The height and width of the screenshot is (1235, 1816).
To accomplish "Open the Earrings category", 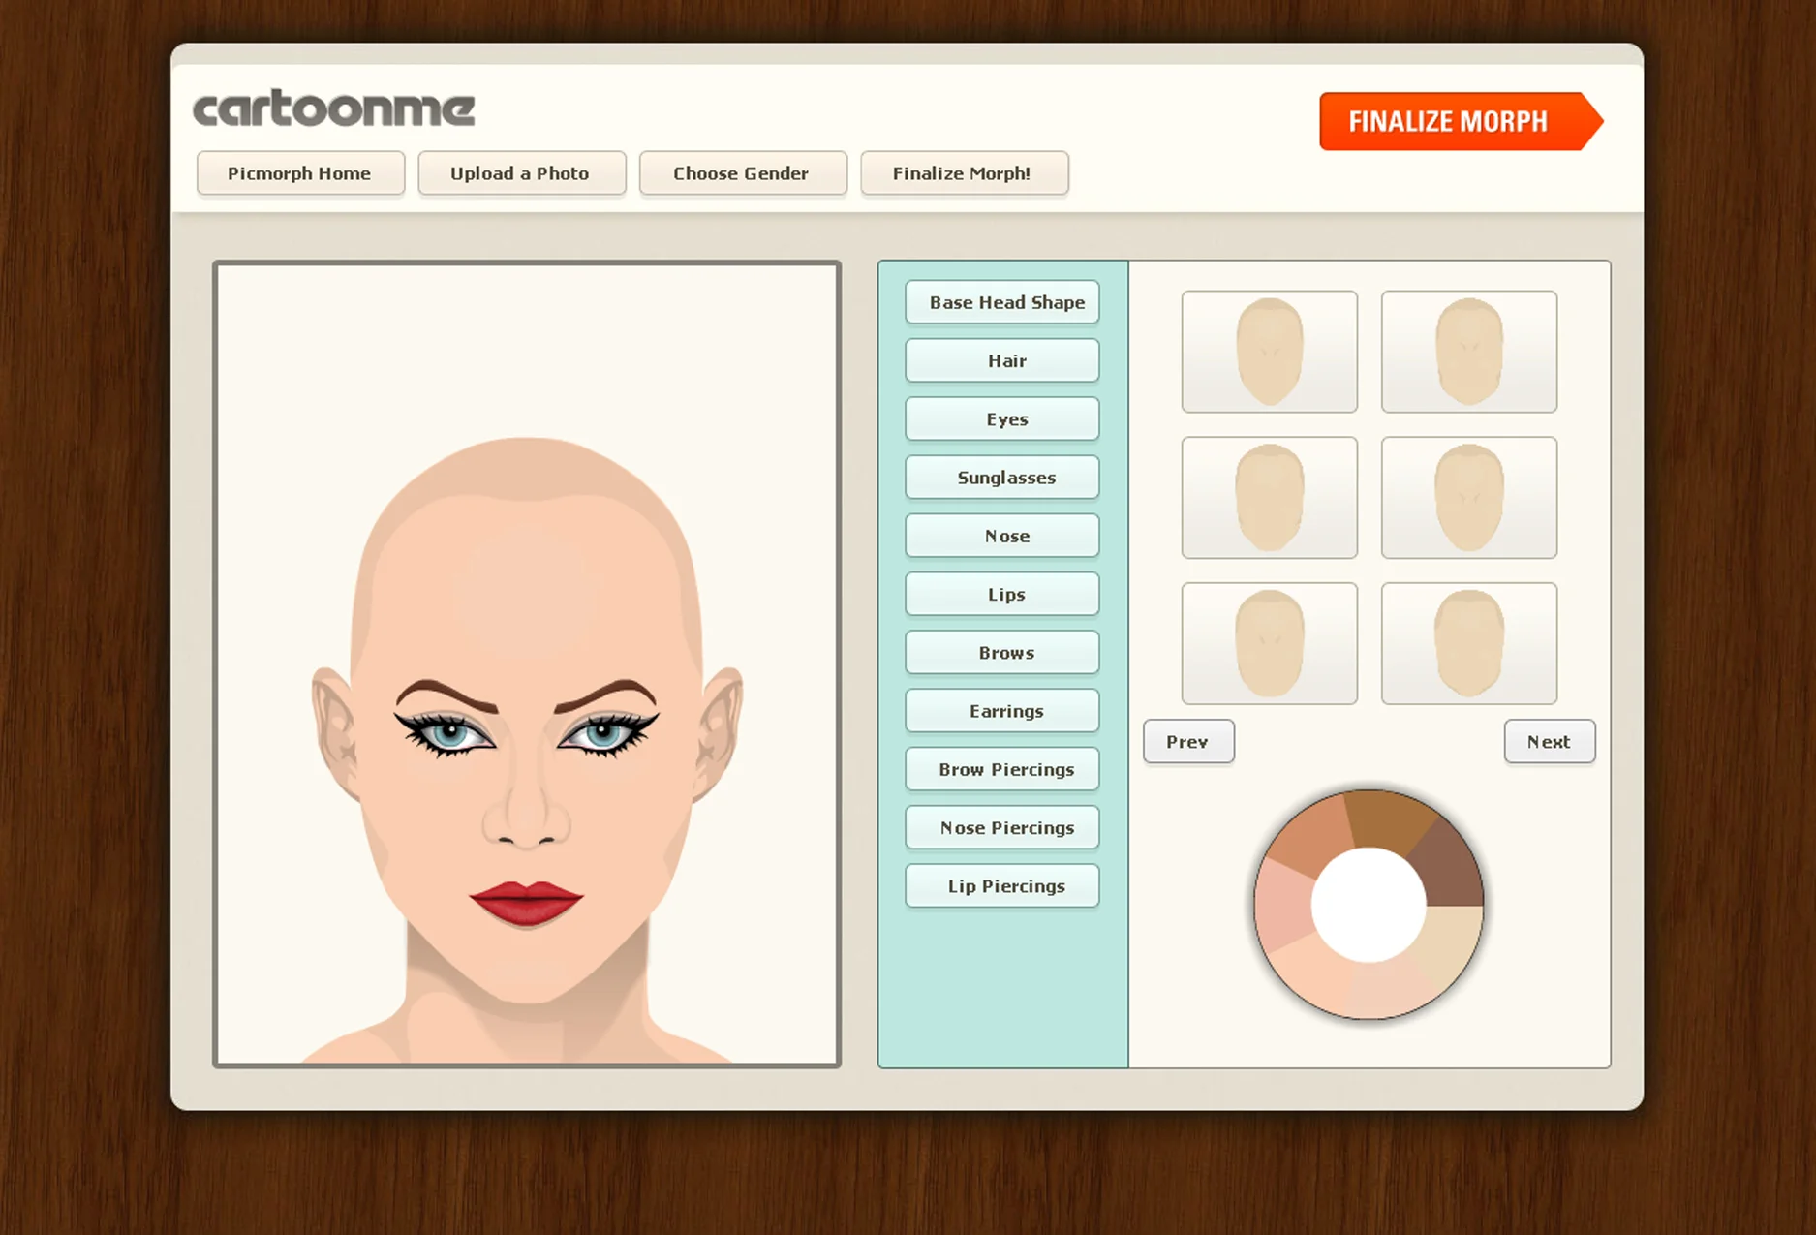I will point(1002,711).
